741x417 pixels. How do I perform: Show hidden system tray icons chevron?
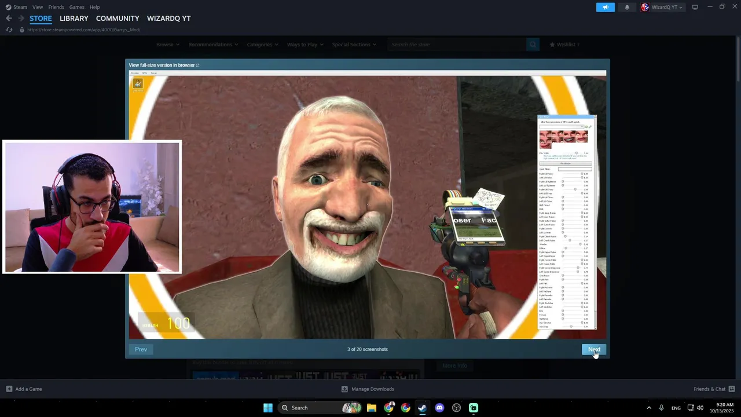[649, 408]
